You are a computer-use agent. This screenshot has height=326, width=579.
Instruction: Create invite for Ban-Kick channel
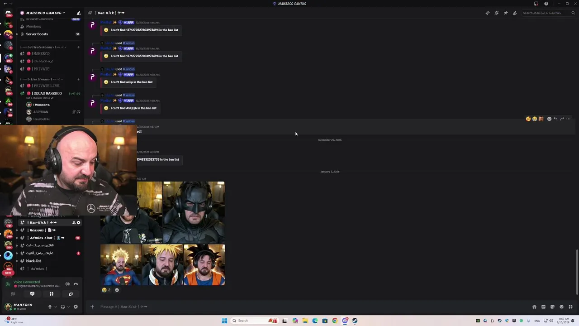(74, 222)
